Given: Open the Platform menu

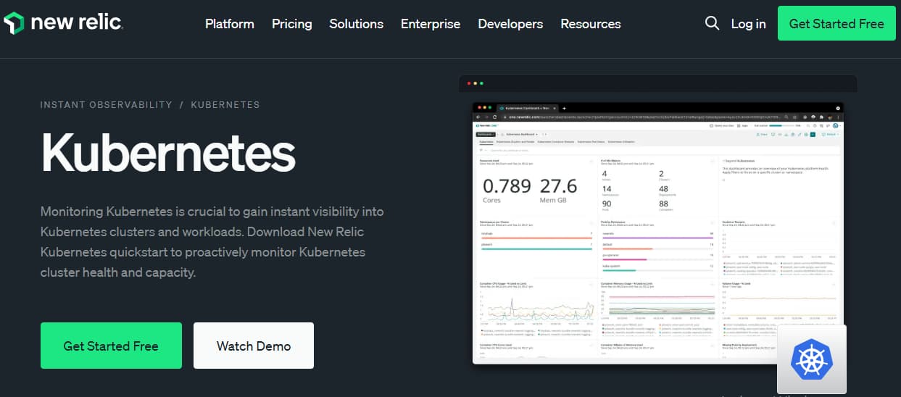Looking at the screenshot, I should click(x=230, y=24).
